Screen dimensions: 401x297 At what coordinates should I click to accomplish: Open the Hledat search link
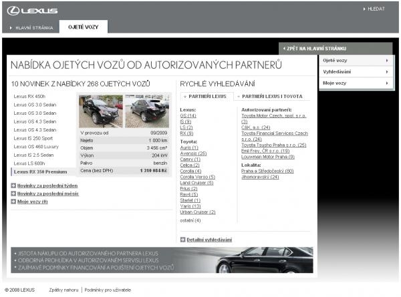tap(374, 9)
